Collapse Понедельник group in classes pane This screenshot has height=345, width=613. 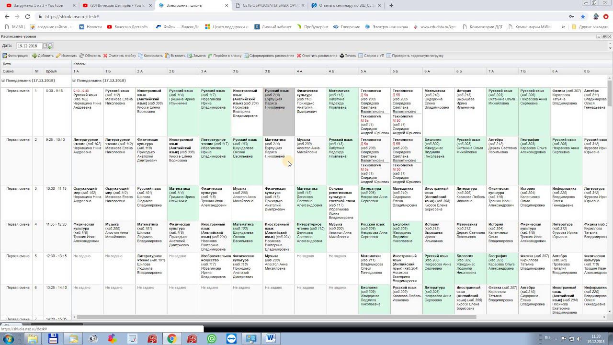point(74,80)
